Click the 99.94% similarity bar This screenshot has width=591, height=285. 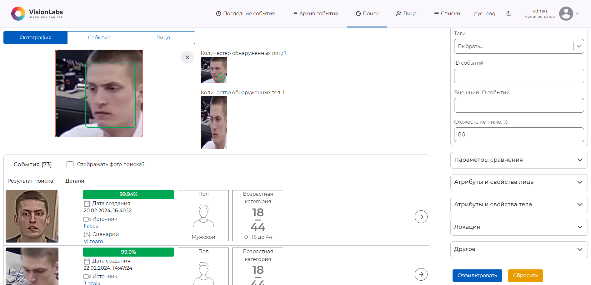point(128,194)
